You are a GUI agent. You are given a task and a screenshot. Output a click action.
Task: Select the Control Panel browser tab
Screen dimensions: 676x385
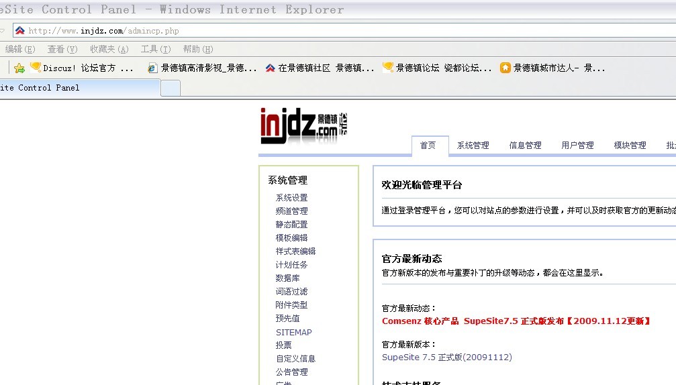pyautogui.click(x=80, y=88)
